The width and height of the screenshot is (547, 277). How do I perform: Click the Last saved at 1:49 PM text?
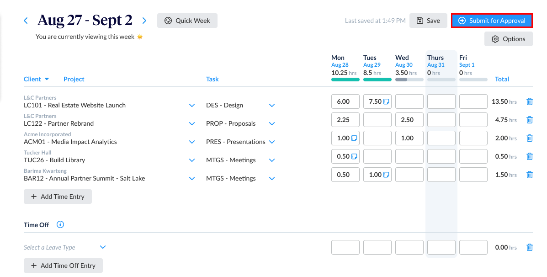click(375, 21)
